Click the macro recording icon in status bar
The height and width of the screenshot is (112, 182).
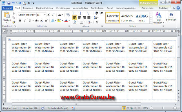(x=73, y=108)
